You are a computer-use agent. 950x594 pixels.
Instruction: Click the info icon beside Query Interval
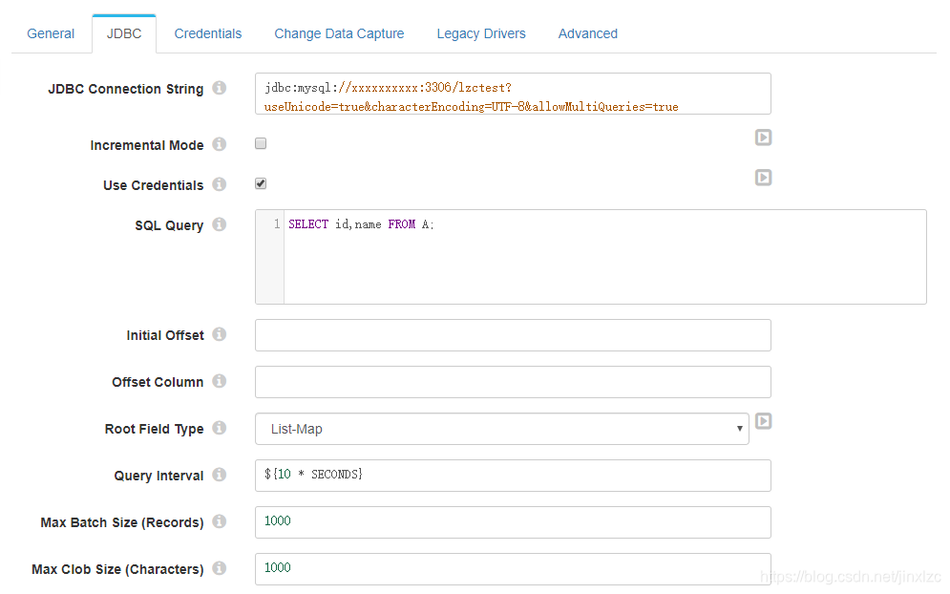click(219, 476)
